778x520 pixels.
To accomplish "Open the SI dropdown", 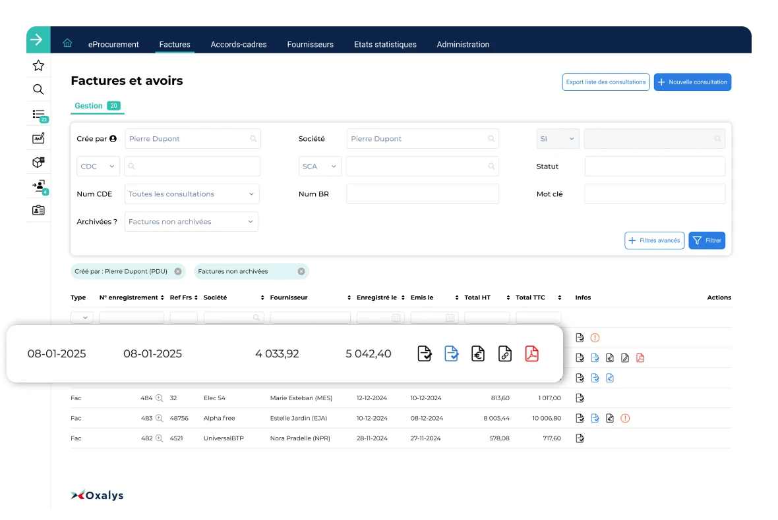I will coord(558,139).
